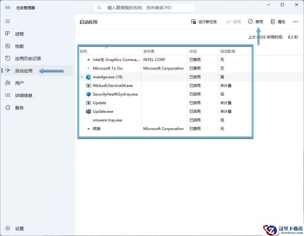Open the hamburger navigation menu
304x236 pixels.
[x=8, y=21]
